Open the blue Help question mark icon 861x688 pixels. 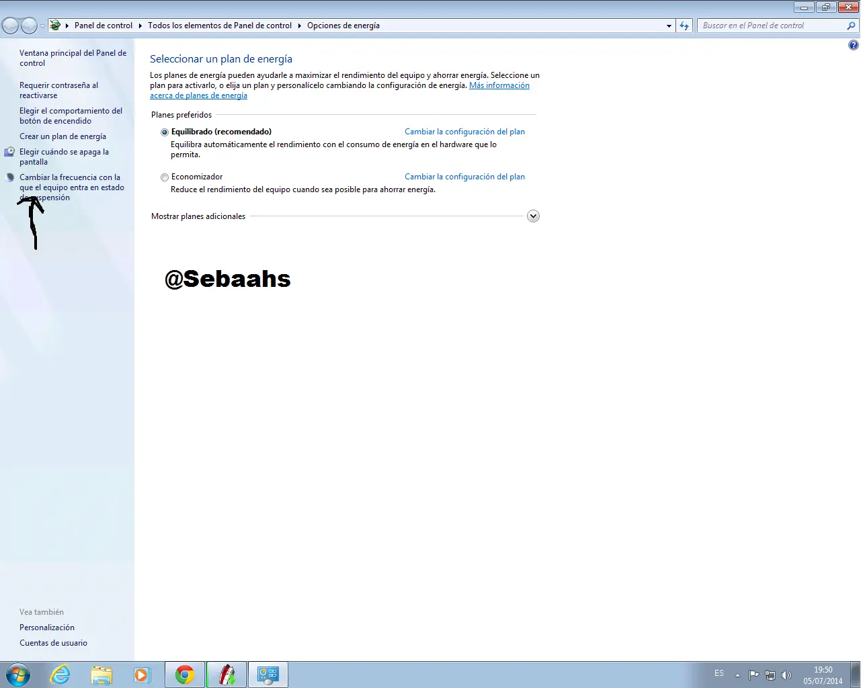tap(853, 45)
